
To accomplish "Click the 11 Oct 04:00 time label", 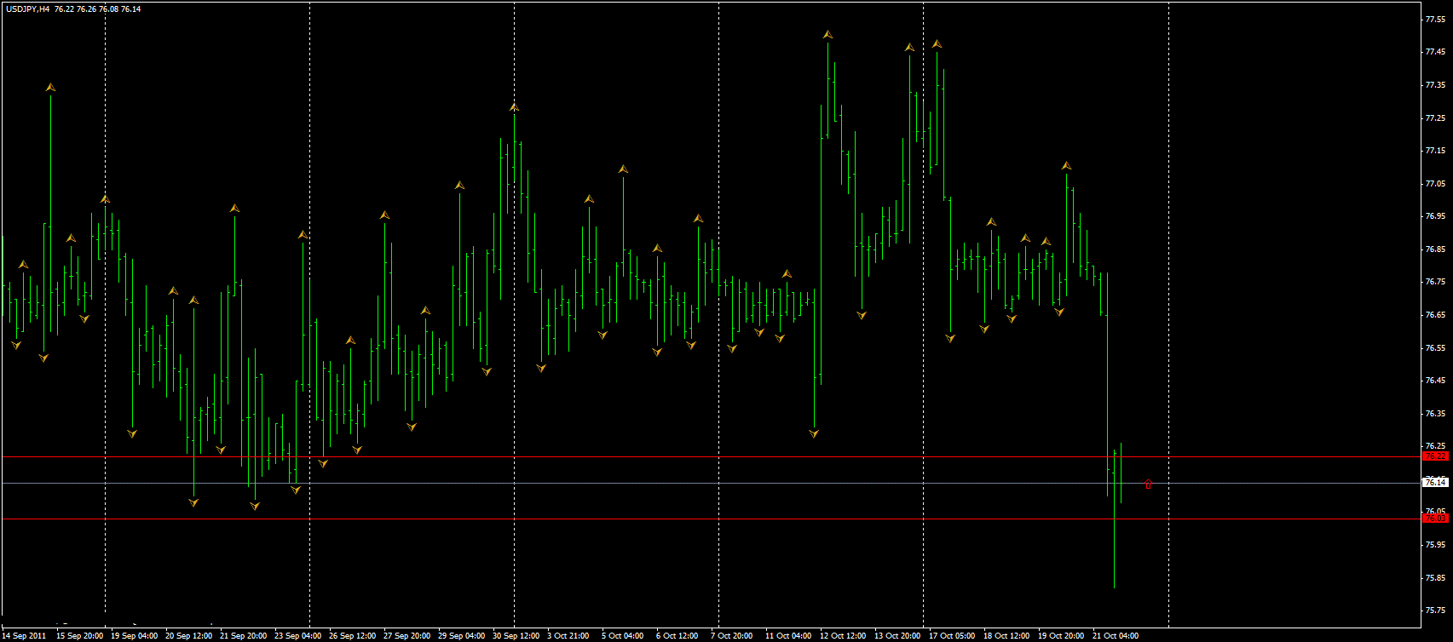I will point(789,636).
